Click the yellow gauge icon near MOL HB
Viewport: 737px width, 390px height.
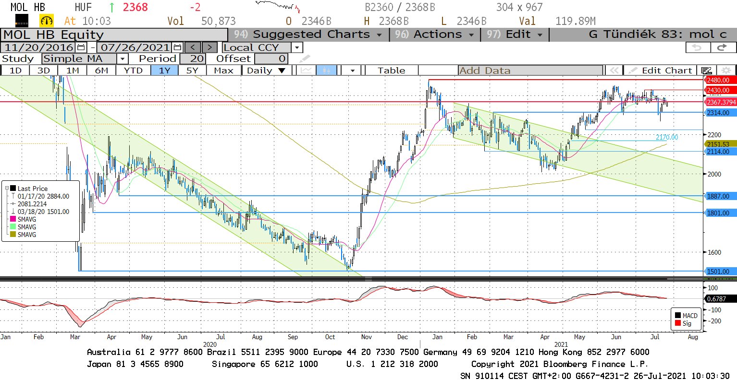point(47,21)
